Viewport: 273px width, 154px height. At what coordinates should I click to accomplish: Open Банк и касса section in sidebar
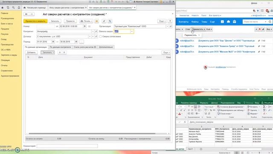coord(7,24)
